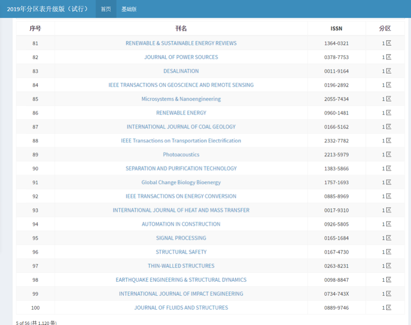Open INTERNATIONAL JOURNAL OF COAL GEOLOGY
411x325 pixels.
pyautogui.click(x=181, y=127)
